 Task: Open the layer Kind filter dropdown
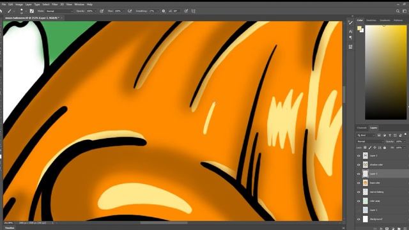coord(366,135)
